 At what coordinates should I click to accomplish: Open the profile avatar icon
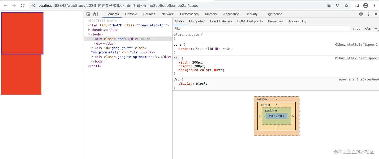coord(366,5)
